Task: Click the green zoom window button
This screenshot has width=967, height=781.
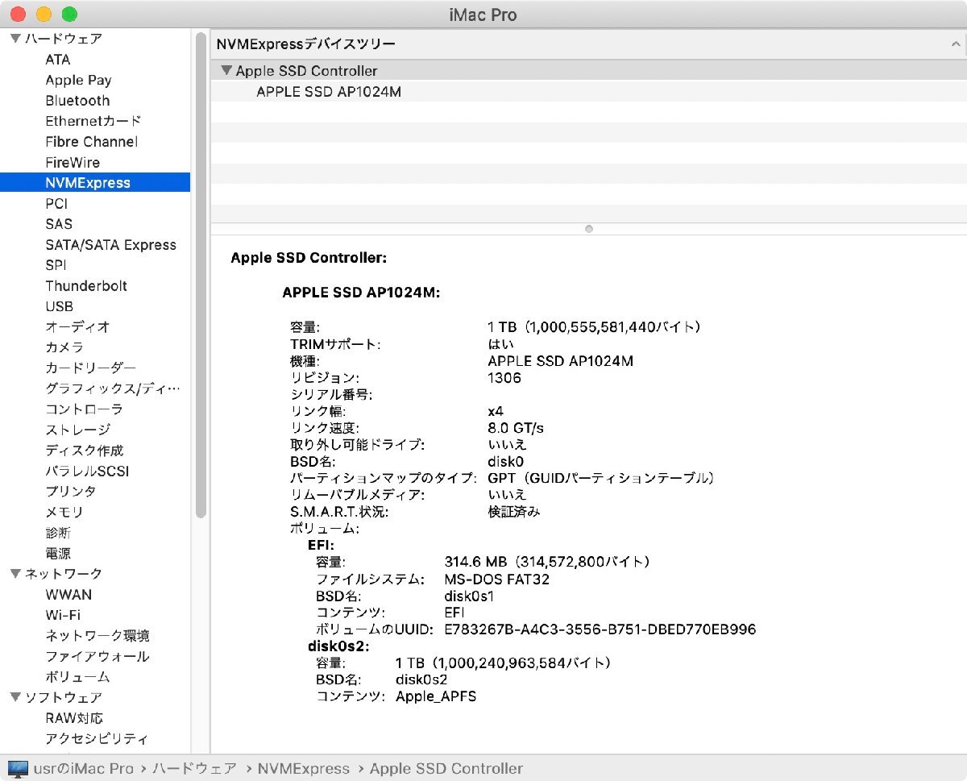Action: [x=69, y=15]
